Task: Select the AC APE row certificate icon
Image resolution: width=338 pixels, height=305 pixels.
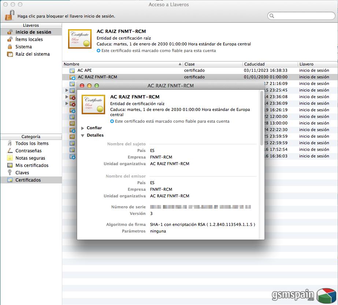Action: (72, 71)
